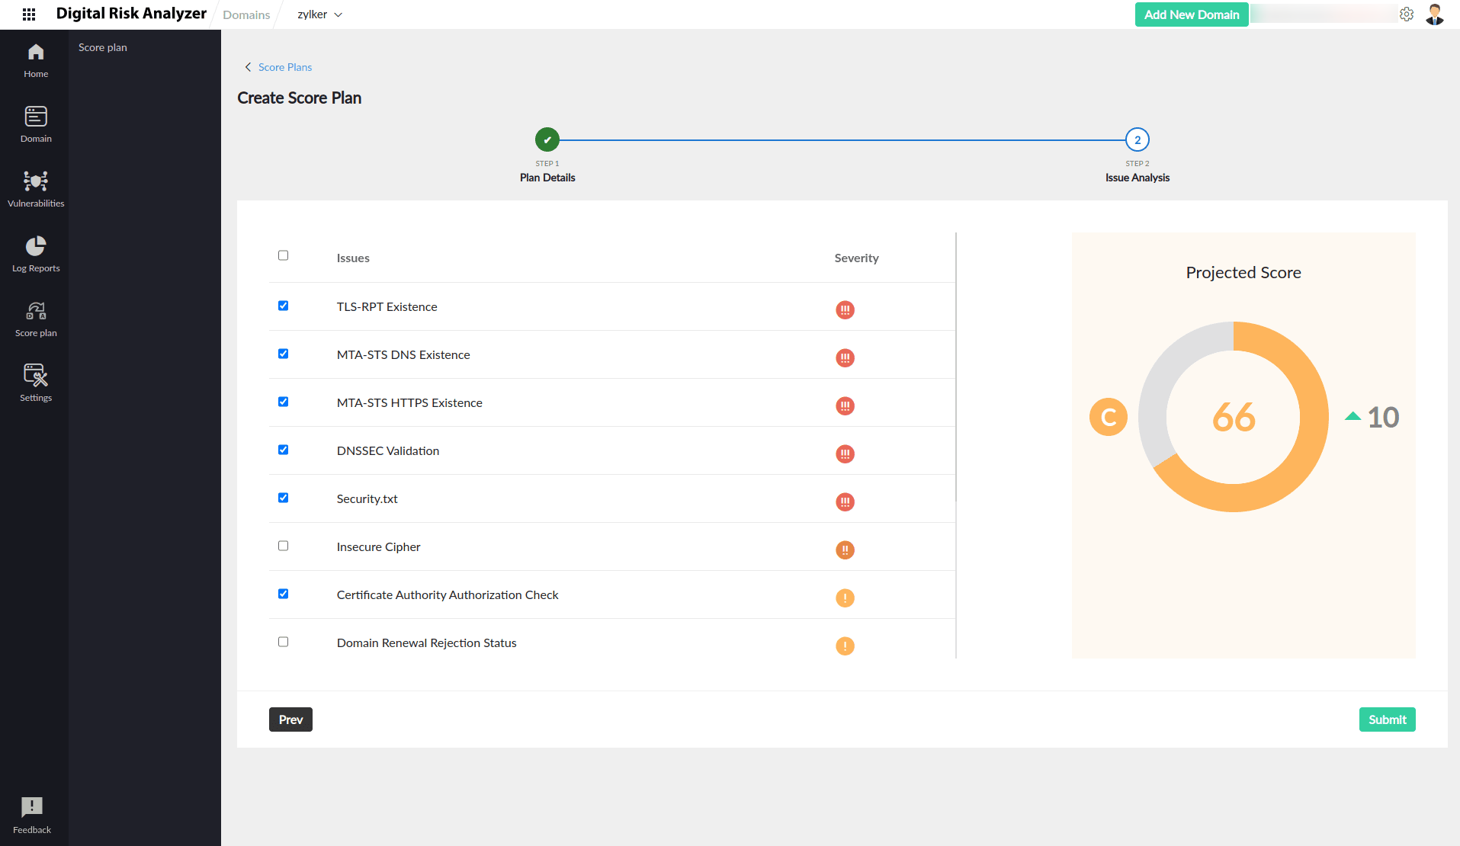Image resolution: width=1460 pixels, height=846 pixels.
Task: Open the gear settings icon in header
Action: 1407,14
